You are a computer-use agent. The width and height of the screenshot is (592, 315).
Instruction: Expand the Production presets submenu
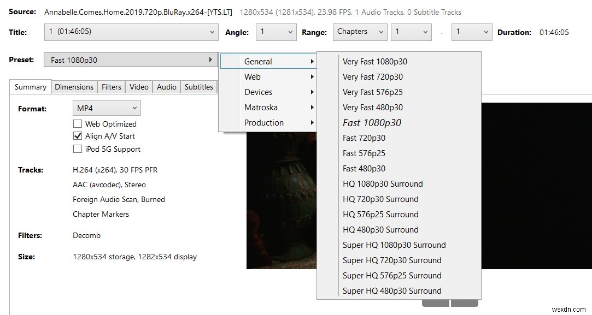coord(268,122)
